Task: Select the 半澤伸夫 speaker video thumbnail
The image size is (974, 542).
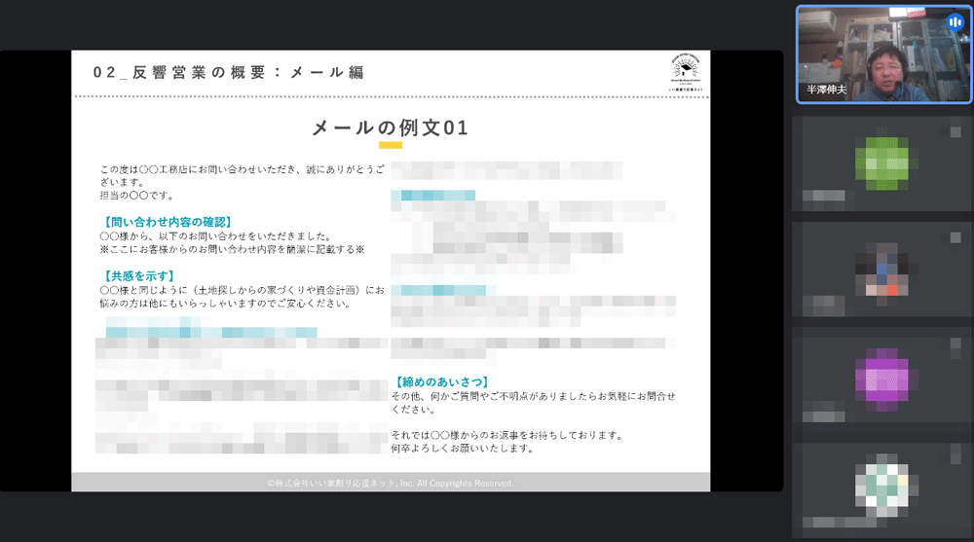Action: [883, 54]
